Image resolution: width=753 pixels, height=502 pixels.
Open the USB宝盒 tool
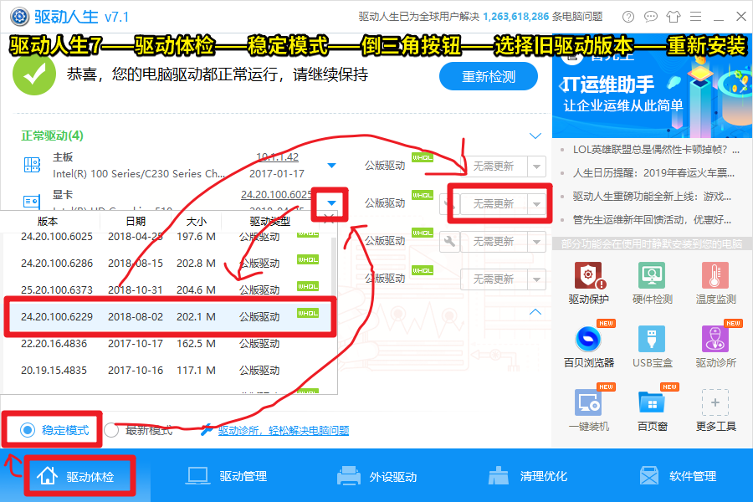tap(652, 347)
